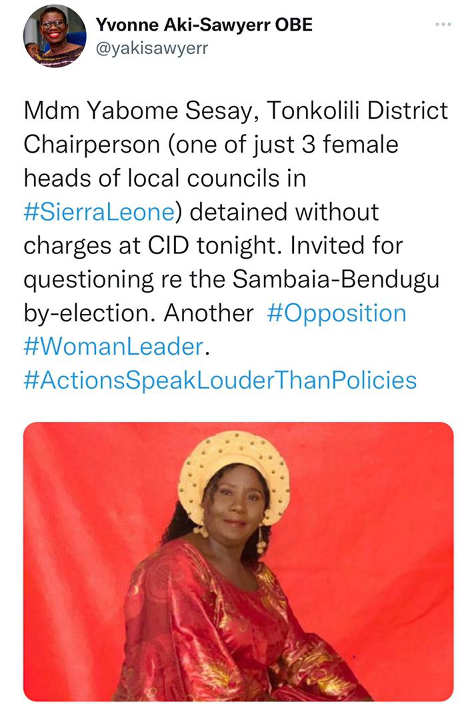Expand the attached photo of the woman

(x=238, y=560)
